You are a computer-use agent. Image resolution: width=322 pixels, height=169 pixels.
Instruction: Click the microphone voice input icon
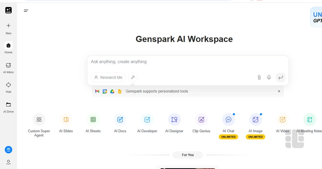click(269, 77)
